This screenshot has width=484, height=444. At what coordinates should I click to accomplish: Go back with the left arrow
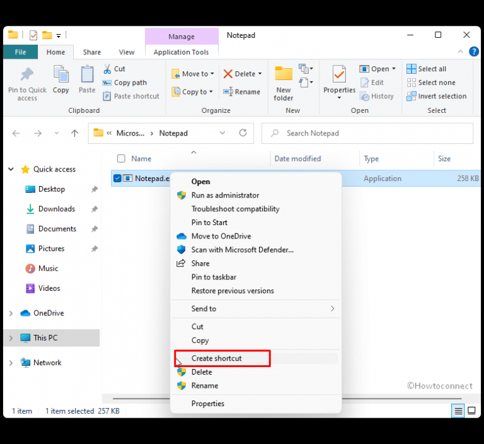point(16,133)
